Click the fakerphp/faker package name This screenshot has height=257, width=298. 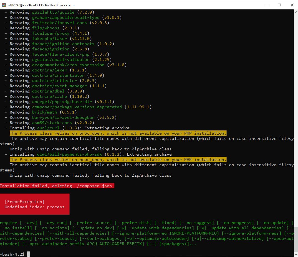50,38
